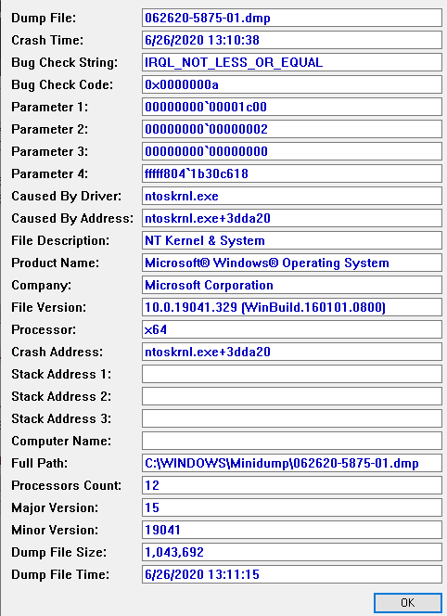This screenshot has height=616, width=447.
Task: Click the 'Dump File Time:' label
Action: (60, 575)
